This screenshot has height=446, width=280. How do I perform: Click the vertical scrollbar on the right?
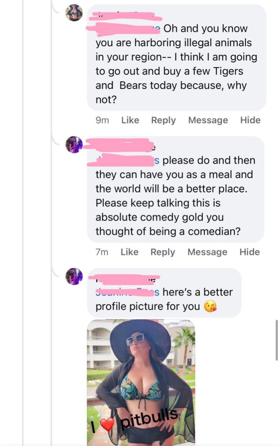tap(277, 340)
